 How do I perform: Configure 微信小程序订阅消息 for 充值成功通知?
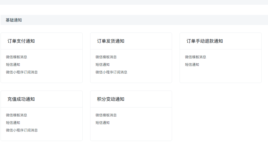click(22, 130)
